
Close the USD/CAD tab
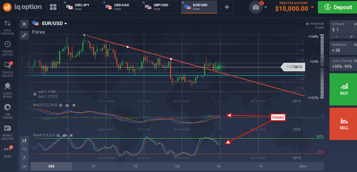(x=104, y=2)
